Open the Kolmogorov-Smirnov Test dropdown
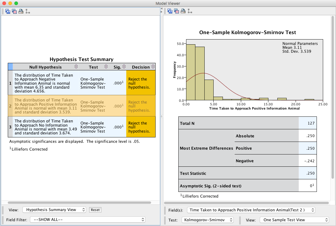 [207, 220]
